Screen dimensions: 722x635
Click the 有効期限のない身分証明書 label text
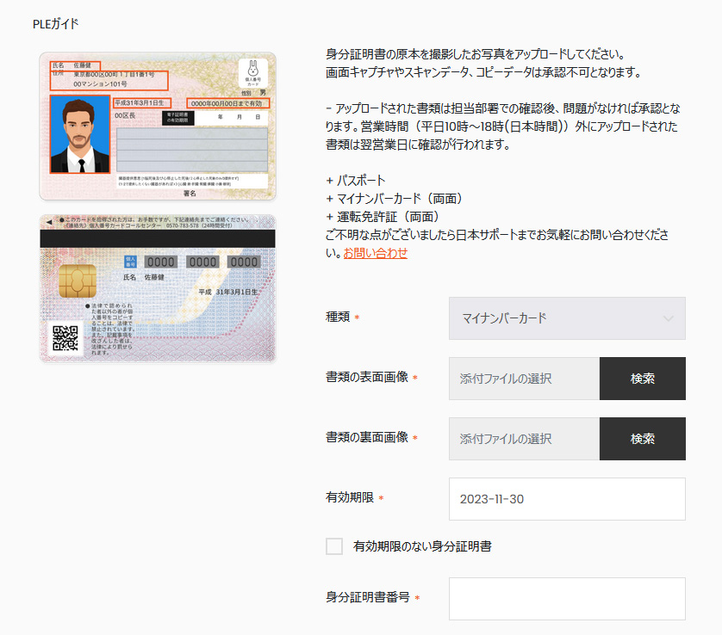422,546
